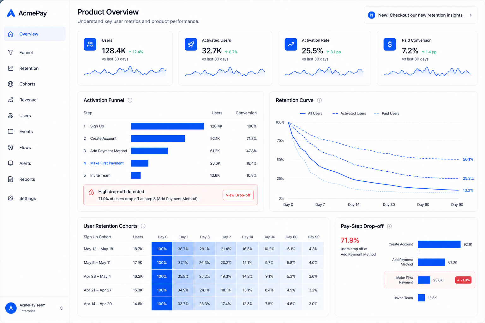Click the Activation Rate trend icon
The image size is (485, 323).
coord(291,44)
